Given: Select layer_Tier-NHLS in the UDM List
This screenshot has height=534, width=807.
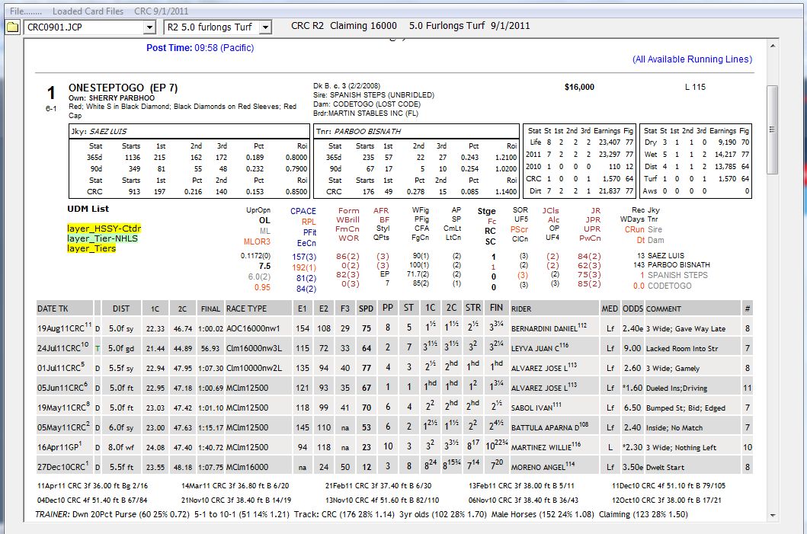Looking at the screenshot, I should 102,238.
